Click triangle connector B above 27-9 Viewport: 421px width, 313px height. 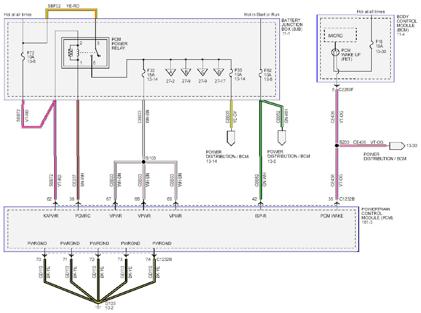186,72
